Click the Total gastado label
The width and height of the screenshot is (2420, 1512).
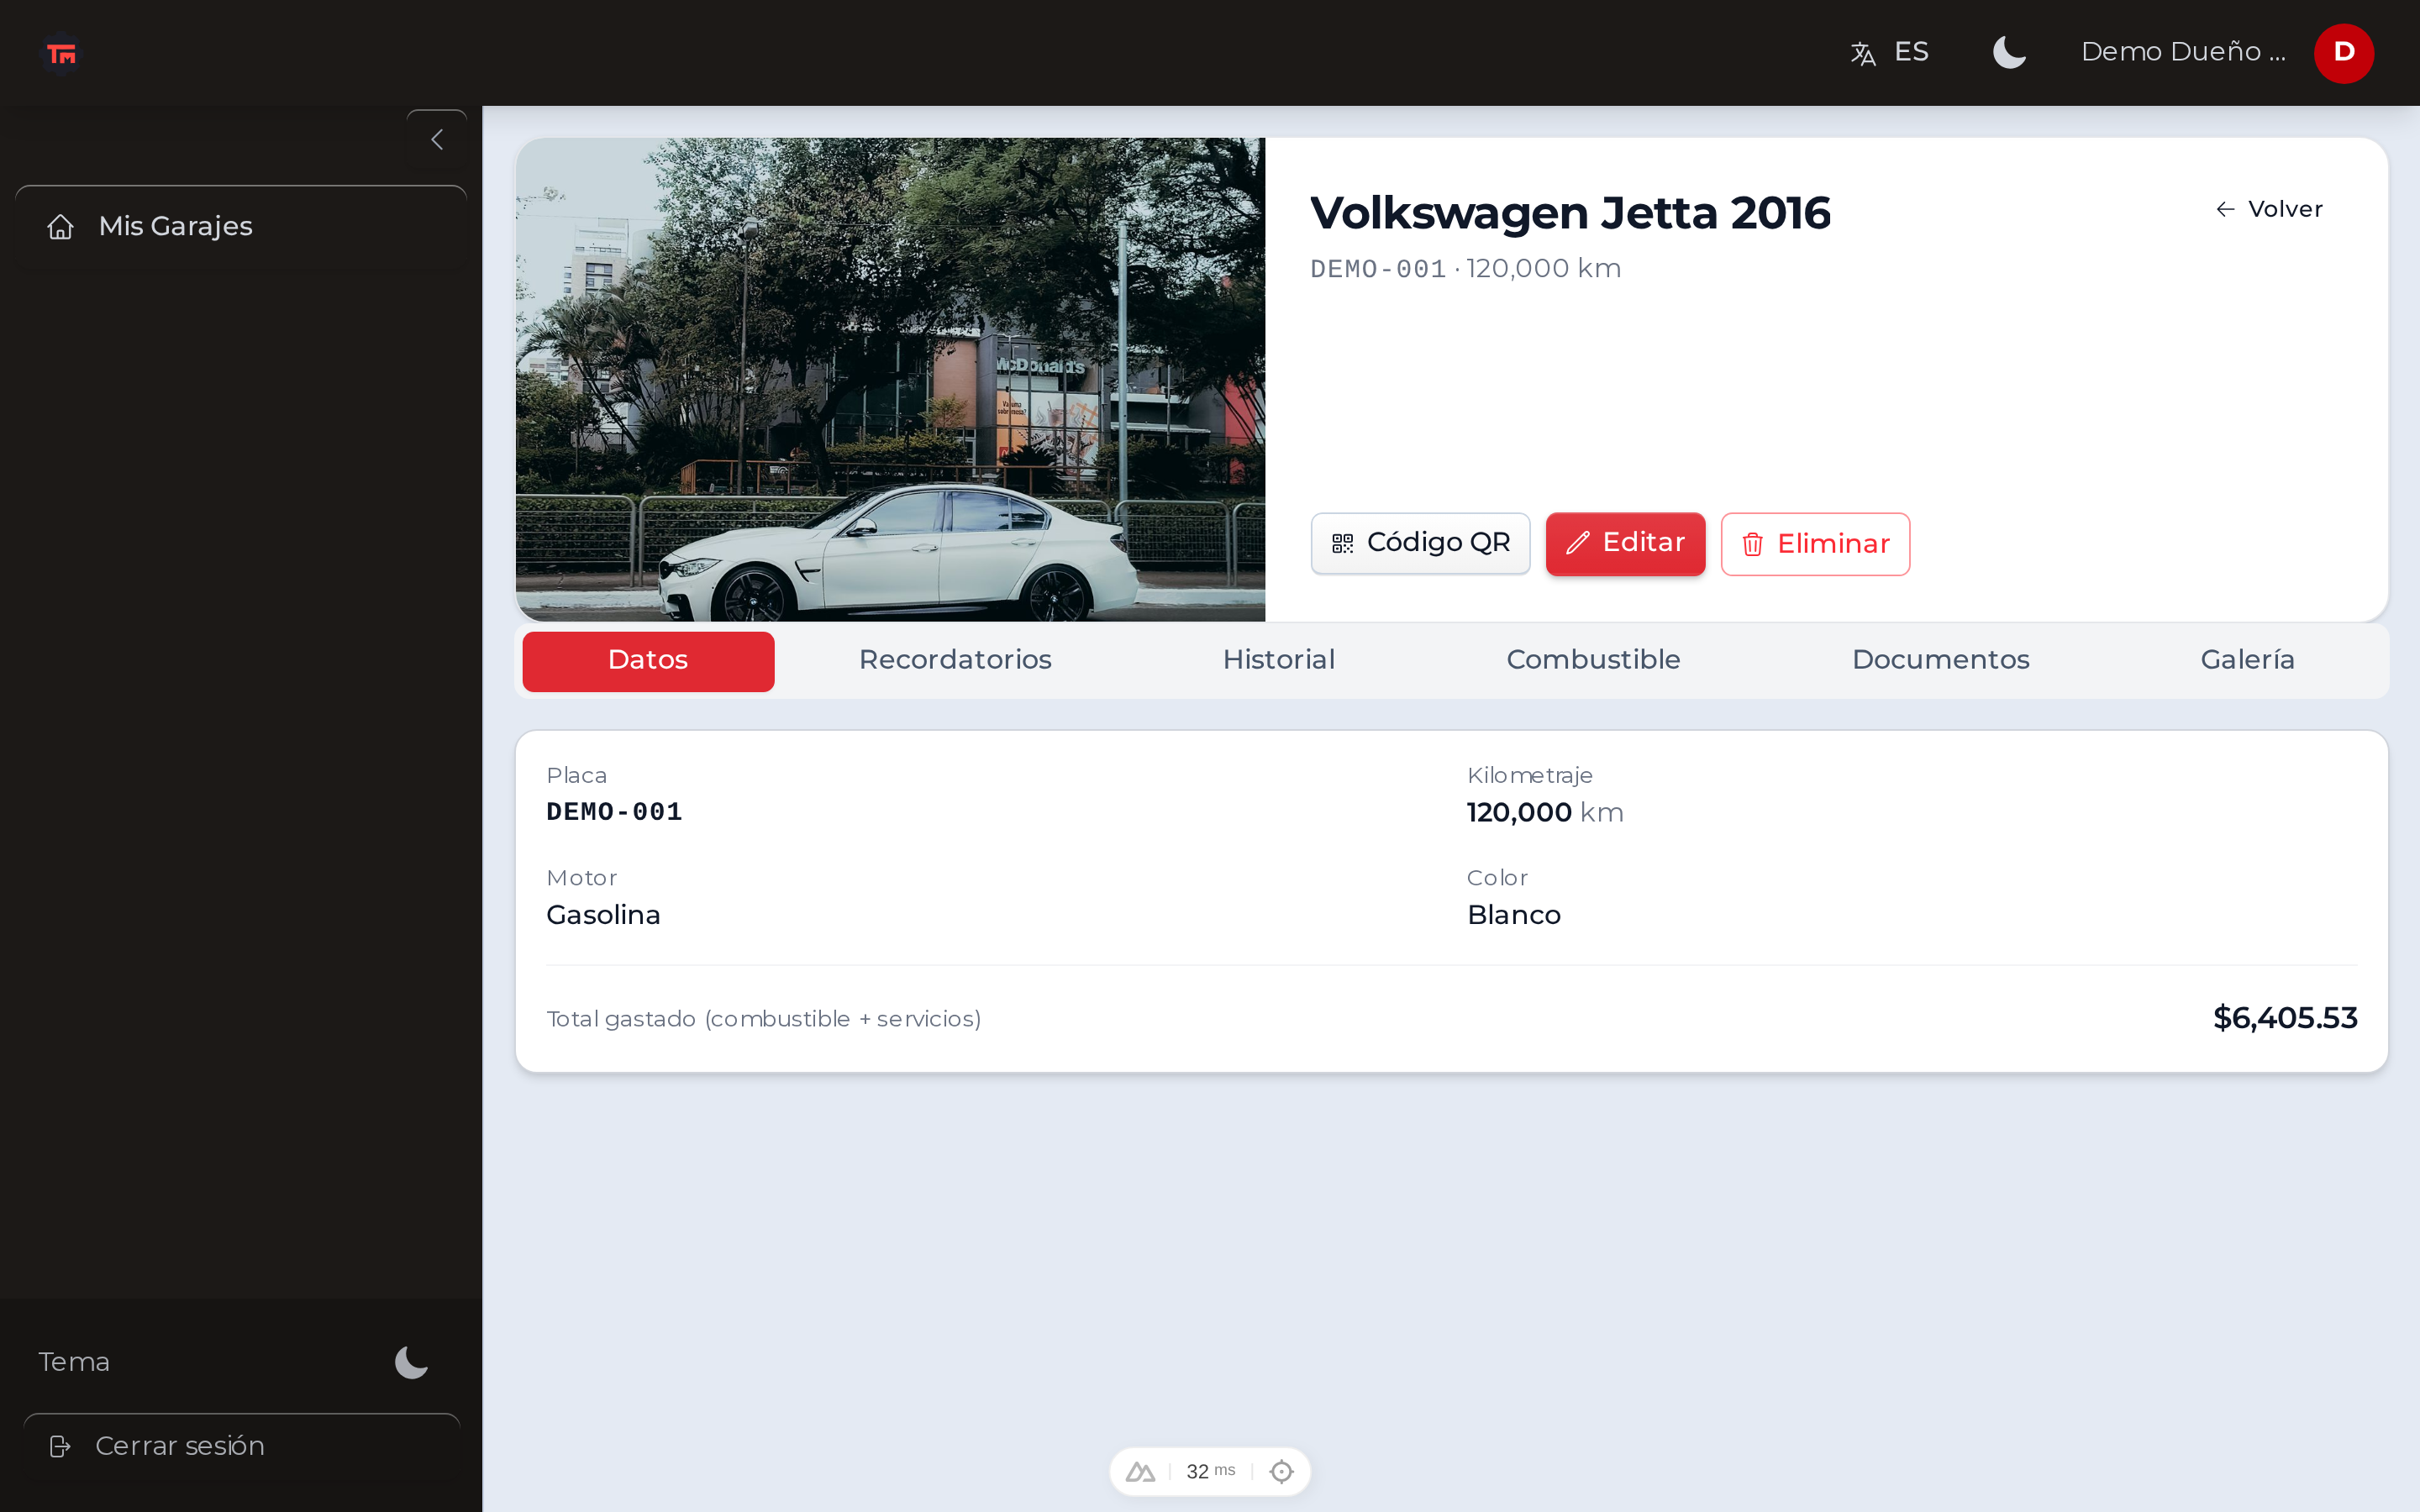click(x=763, y=1018)
